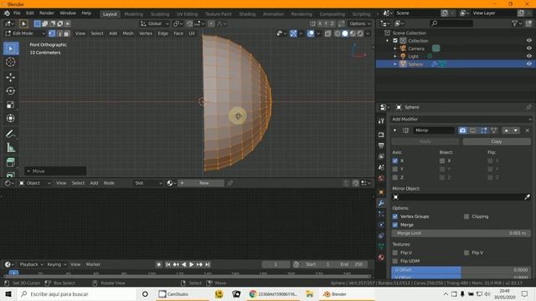The width and height of the screenshot is (536, 301).
Task: Activate the 3D Cursor tool
Action: (11, 62)
